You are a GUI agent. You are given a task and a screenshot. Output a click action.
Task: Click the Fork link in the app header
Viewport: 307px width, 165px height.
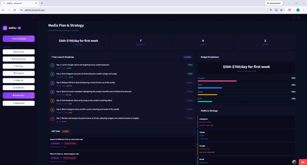294,17
